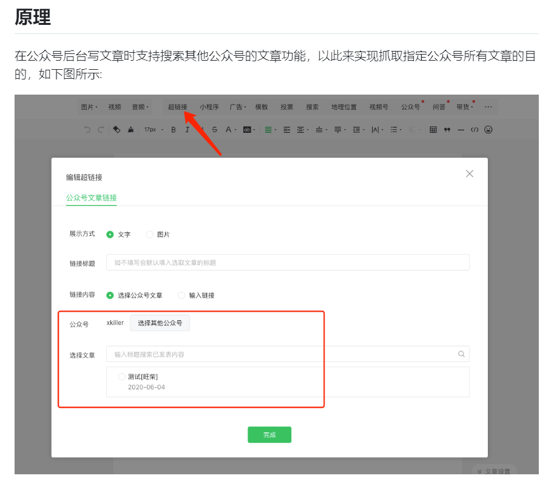
Task: Switch to 公众号文章链接 tab
Action: (91, 198)
